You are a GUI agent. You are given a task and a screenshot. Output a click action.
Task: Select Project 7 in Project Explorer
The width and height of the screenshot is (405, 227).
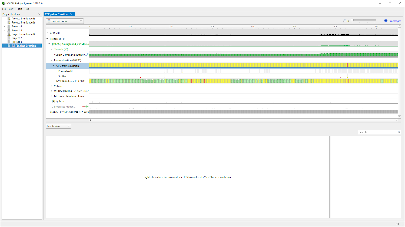17,38
